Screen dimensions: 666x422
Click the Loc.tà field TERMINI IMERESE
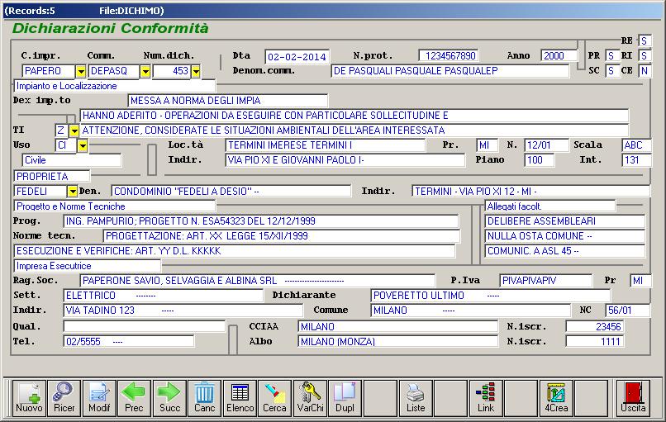pyautogui.click(x=326, y=145)
